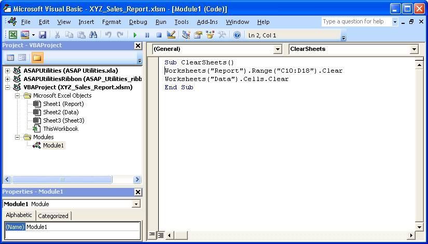Screen dimensions: 428x244
Task: Save the XYZ_Sales_Report workbook
Action: (x=43, y=35)
